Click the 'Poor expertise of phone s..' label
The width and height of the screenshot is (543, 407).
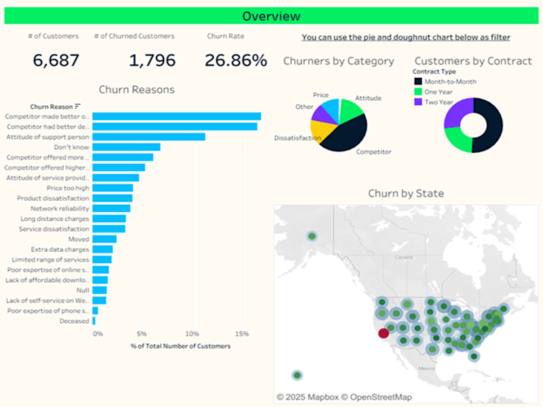coord(48,311)
